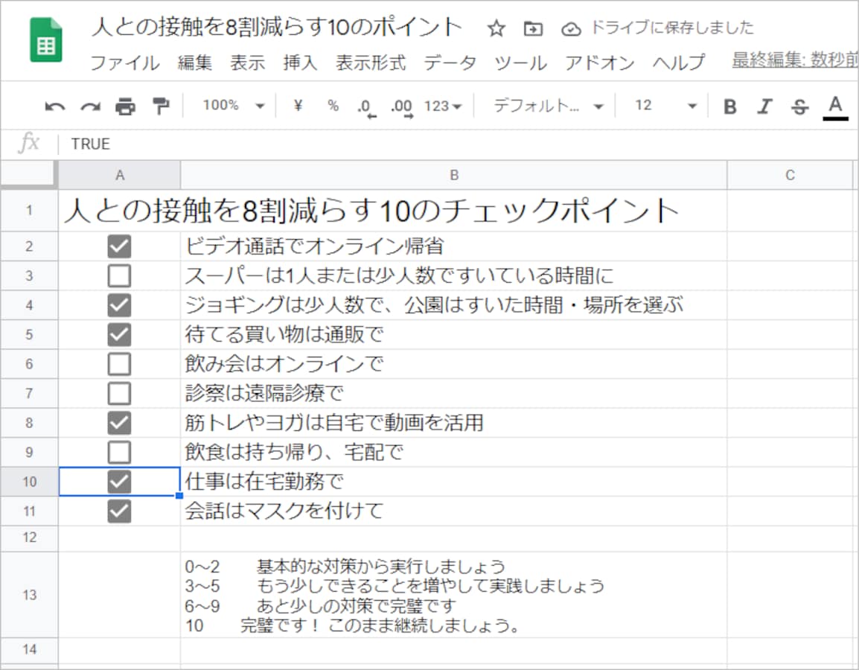This screenshot has width=859, height=670.
Task: Select cell 診察は遠隔診療で
Action: tap(453, 393)
